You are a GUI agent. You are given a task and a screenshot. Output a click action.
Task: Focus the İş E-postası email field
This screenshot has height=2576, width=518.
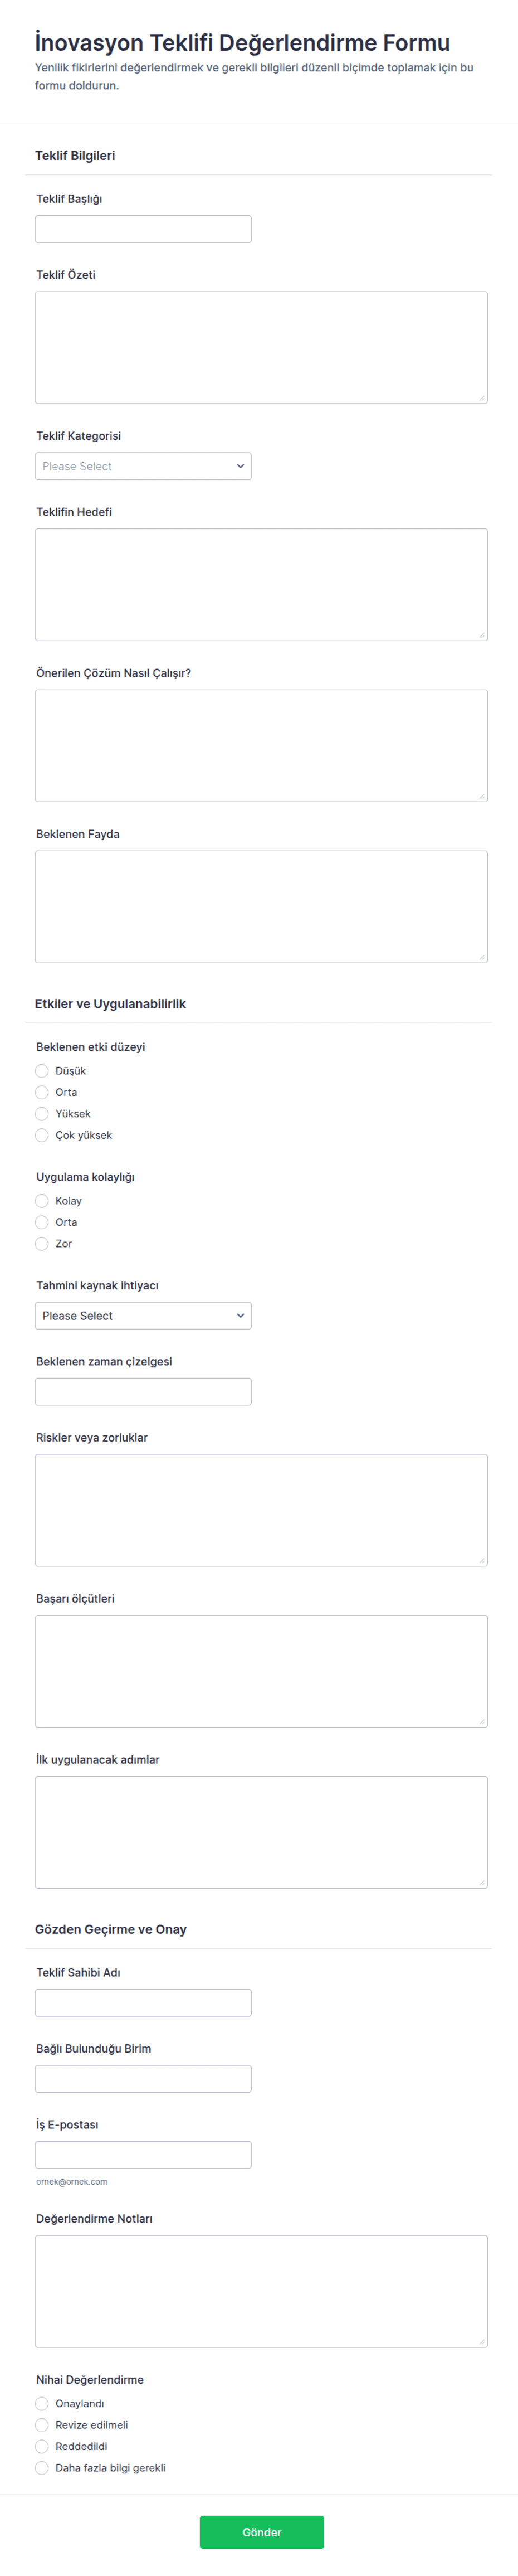point(143,2155)
